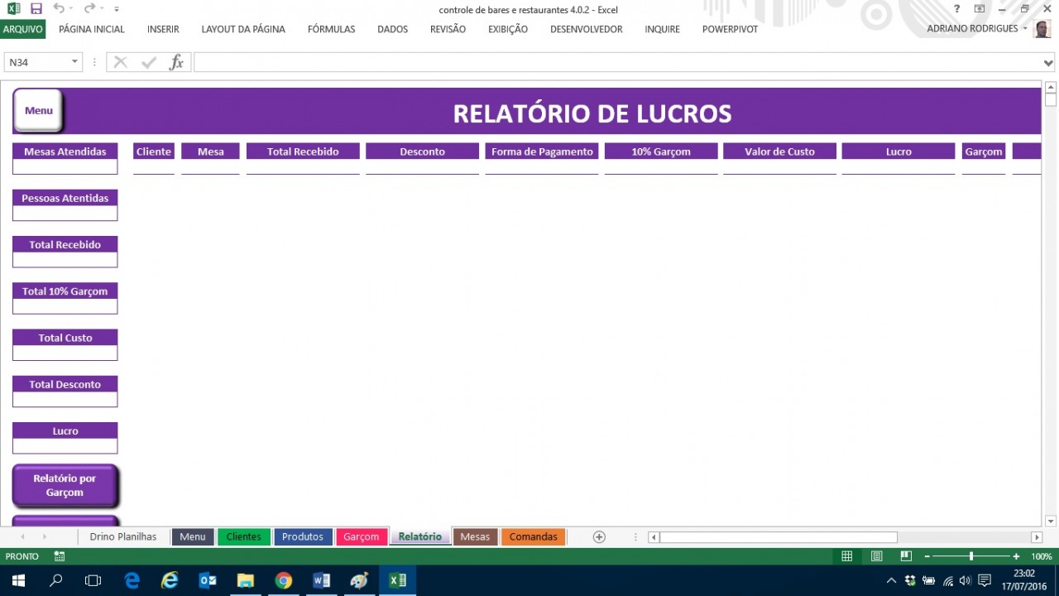This screenshot has width=1059, height=596.
Task: Click the Desconto column header
Action: 422,151
